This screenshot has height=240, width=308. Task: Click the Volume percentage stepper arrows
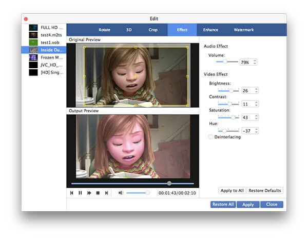255,62
